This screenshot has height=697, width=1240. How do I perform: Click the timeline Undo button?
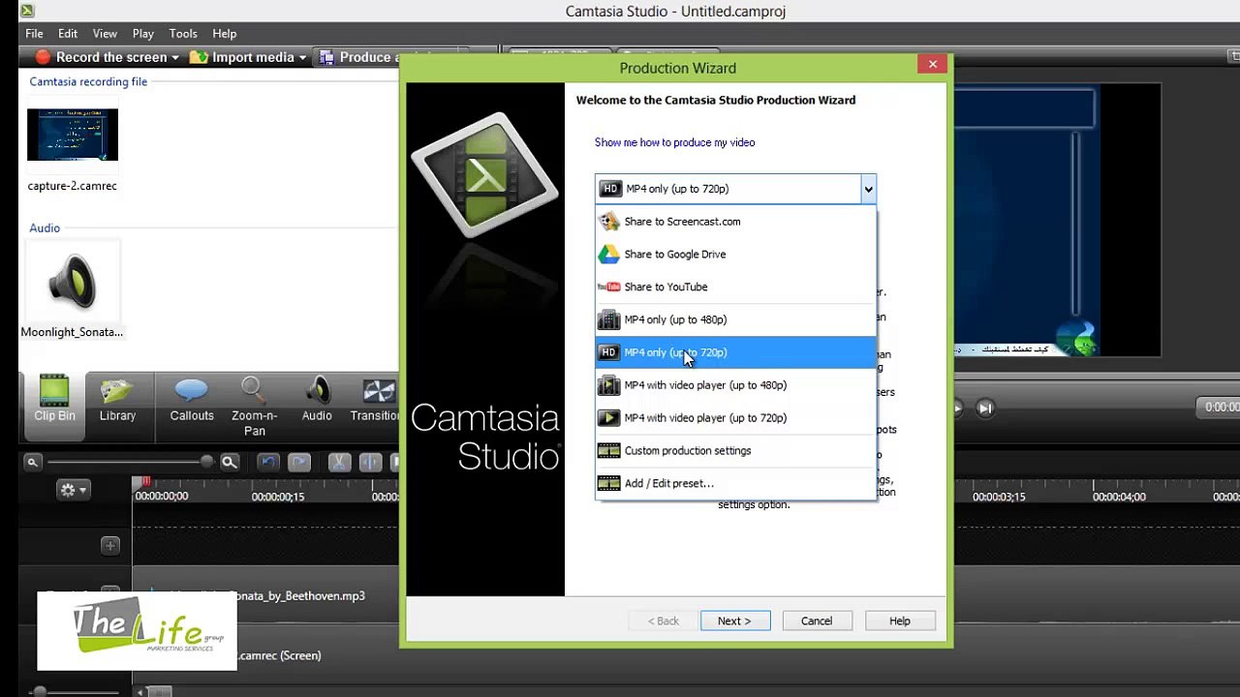(268, 463)
